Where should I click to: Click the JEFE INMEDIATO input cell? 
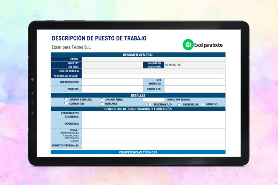(x=195, y=82)
